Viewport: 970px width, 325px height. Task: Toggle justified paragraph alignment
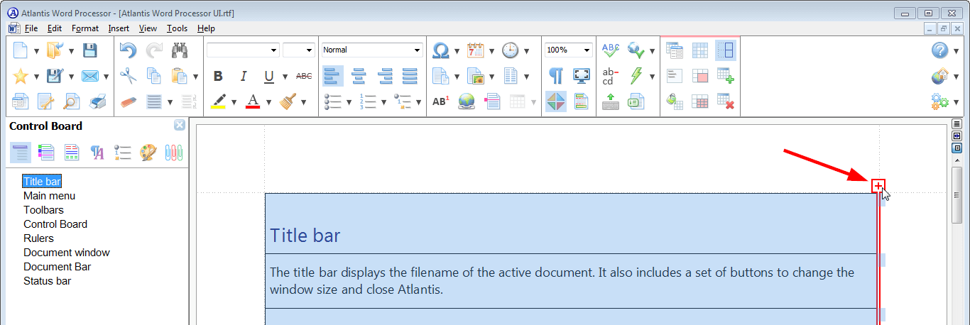(410, 76)
